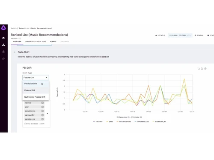Choose Prediction Drift from the dropdown
The height and width of the screenshot is (160, 214).
36,84
